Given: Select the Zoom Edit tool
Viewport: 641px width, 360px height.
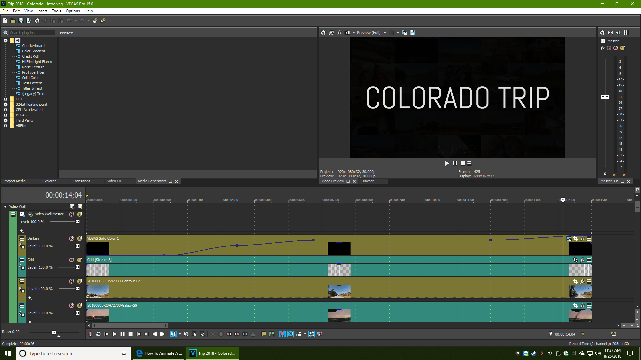Looking at the screenshot, I should [202, 334].
